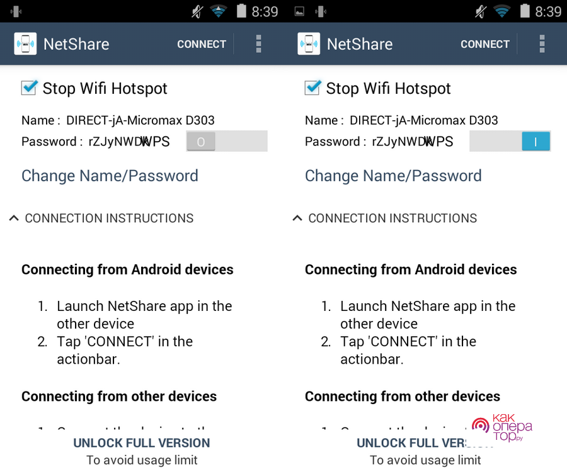
Task: Open Change Name/Password link on right screen
Action: 393,176
